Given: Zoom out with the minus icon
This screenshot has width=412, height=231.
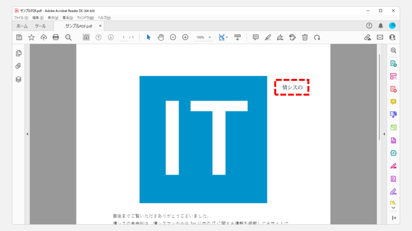Looking at the screenshot, I should click(x=173, y=37).
